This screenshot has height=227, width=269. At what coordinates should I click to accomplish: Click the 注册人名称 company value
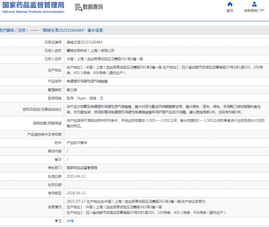(90, 50)
